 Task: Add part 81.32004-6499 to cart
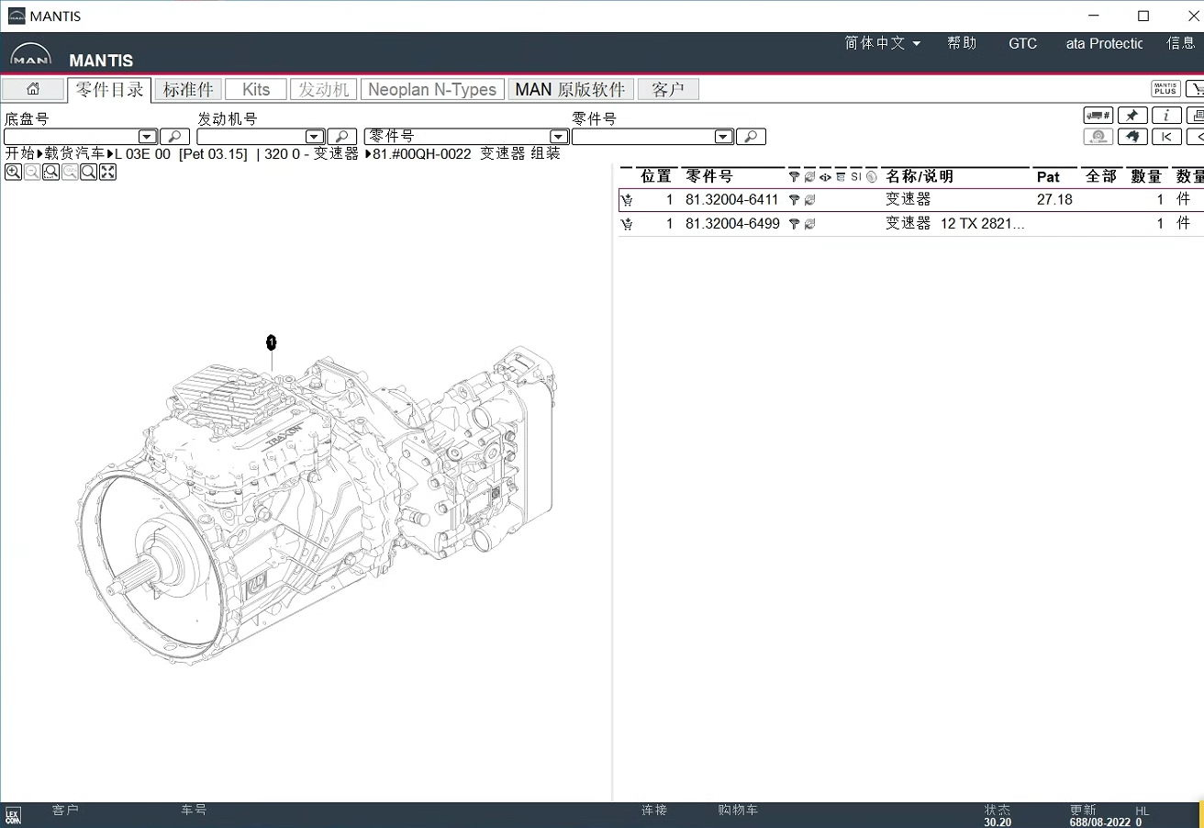point(627,224)
